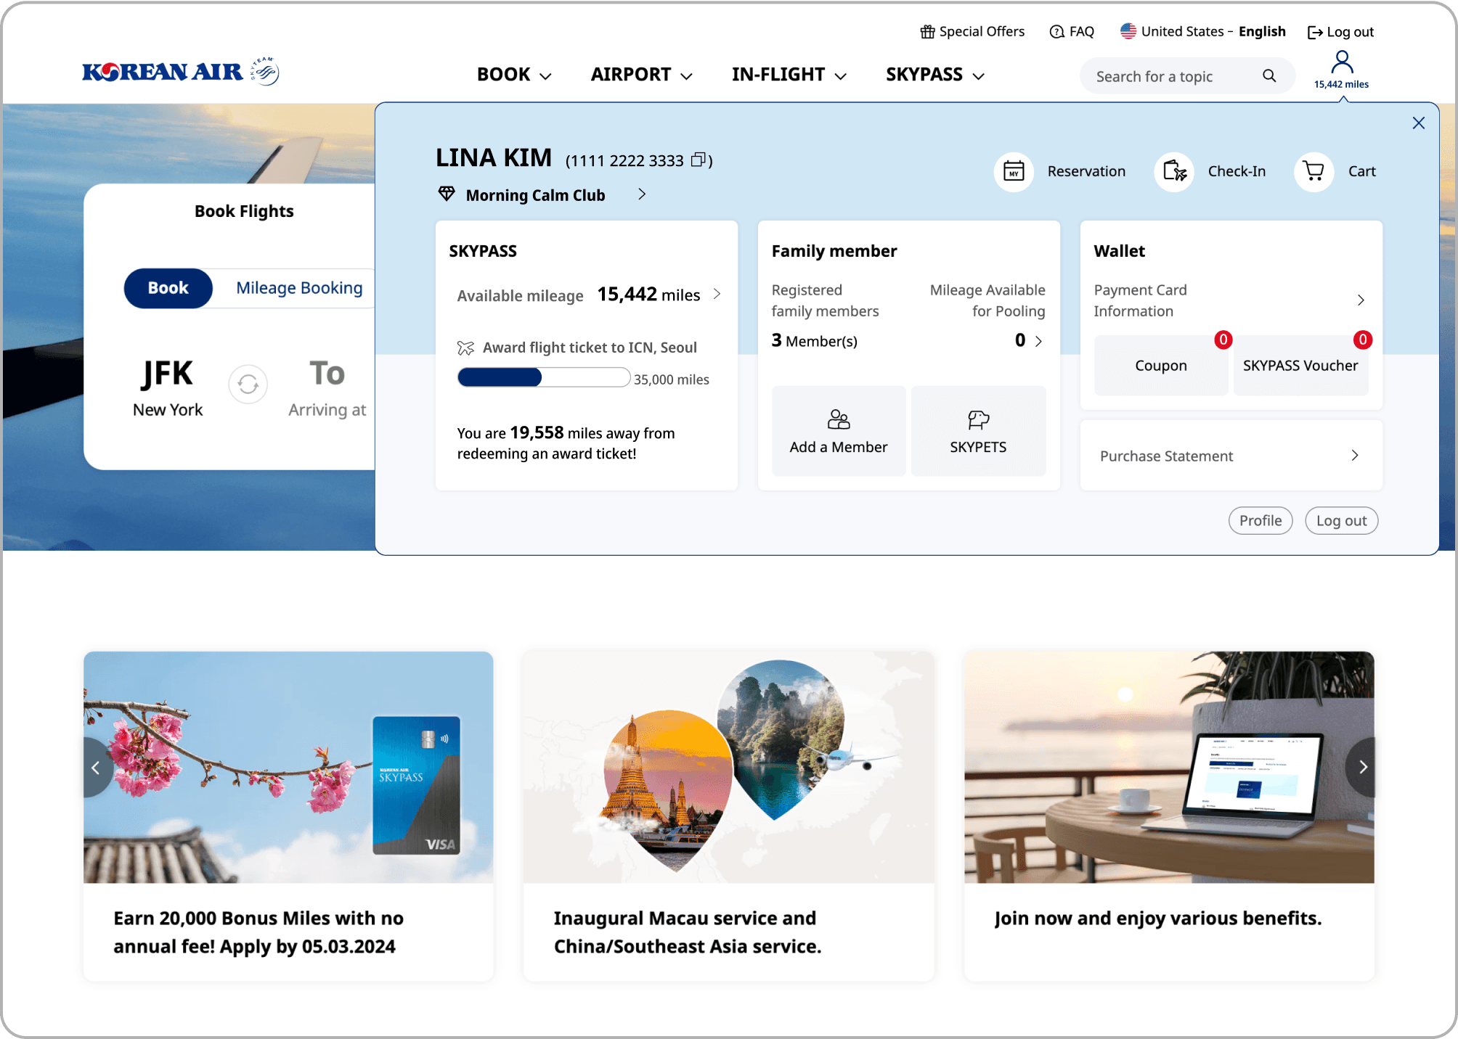Click the 3 Member(s) count
Viewport: 1458px width, 1039px height.
[815, 341]
